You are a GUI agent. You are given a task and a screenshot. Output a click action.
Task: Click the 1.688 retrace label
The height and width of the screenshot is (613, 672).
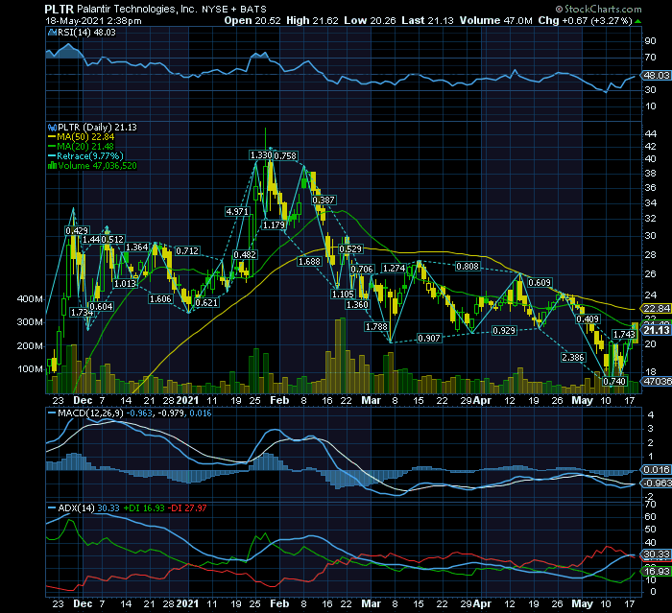(x=309, y=261)
